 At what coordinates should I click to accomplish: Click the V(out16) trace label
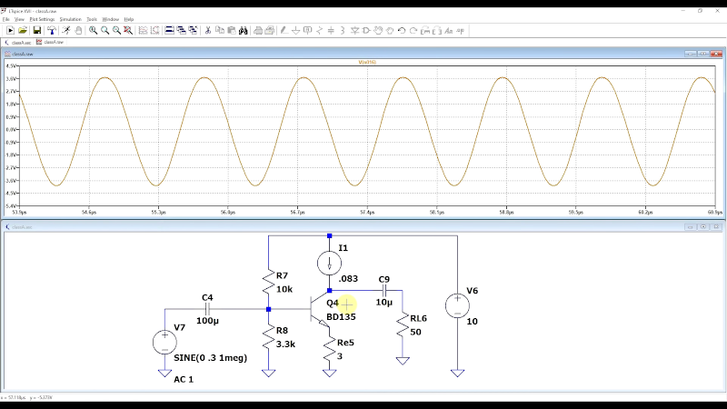(x=367, y=63)
